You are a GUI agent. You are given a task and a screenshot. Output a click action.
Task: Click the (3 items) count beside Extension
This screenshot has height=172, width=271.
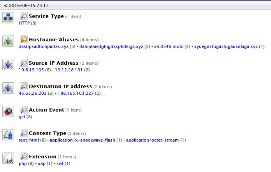(x=67, y=157)
